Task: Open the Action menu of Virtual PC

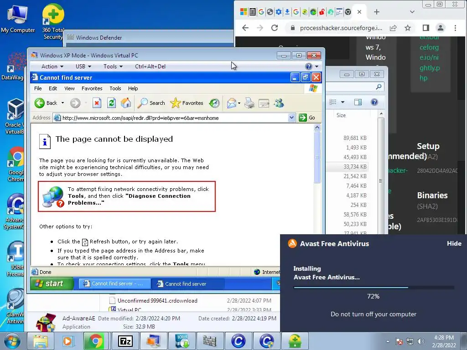Action: pos(52,67)
